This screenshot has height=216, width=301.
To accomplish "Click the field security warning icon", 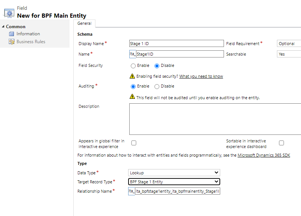I will tap(132, 76).
